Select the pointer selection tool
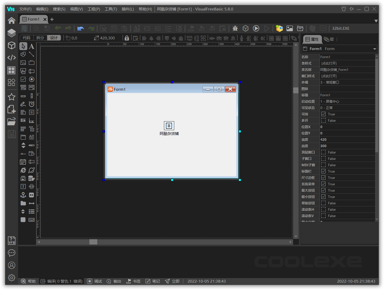384x290 pixels. (x=23, y=46)
